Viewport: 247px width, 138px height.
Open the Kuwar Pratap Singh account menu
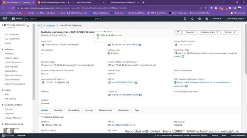[235, 19]
